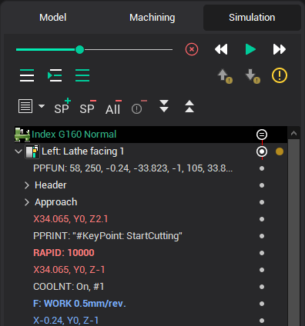
Task: Click the Lathe facing operation icon
Action: point(32,151)
